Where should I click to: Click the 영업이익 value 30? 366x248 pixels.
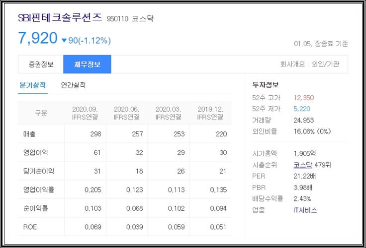[223, 153]
